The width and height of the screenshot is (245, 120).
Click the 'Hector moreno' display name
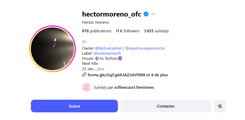click(x=95, y=22)
